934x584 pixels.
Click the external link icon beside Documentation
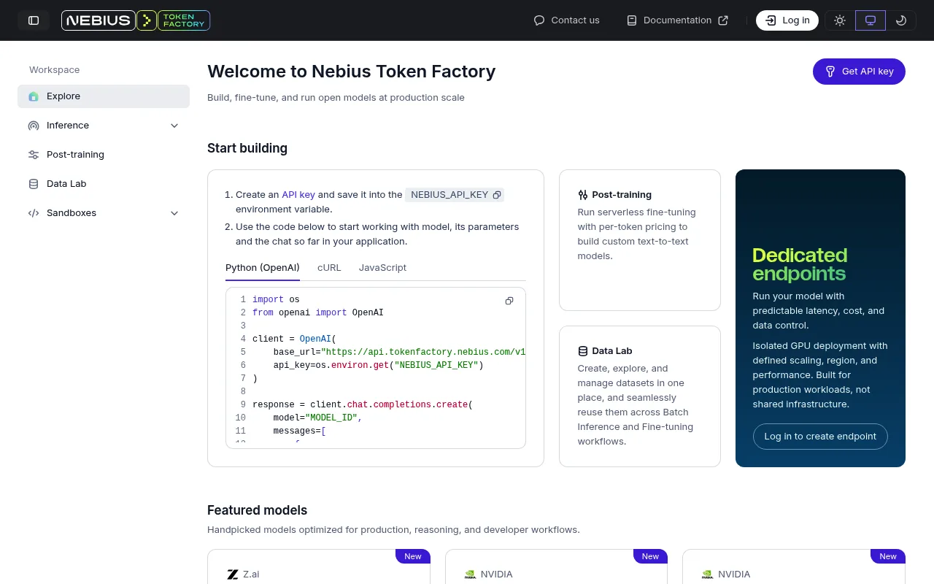coord(723,20)
